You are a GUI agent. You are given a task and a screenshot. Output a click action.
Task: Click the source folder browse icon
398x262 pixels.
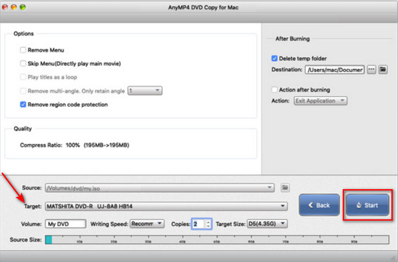(x=285, y=188)
